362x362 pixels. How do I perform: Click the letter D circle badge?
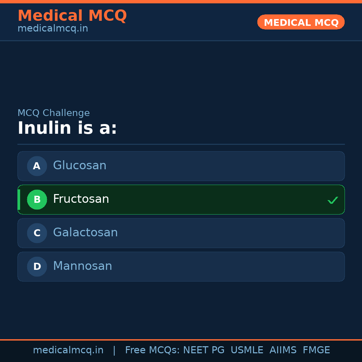(x=37, y=266)
